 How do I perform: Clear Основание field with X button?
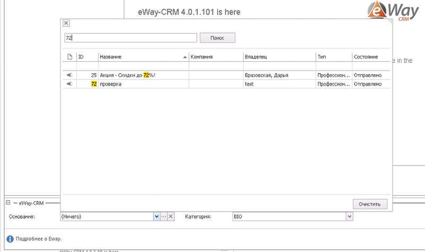(171, 216)
